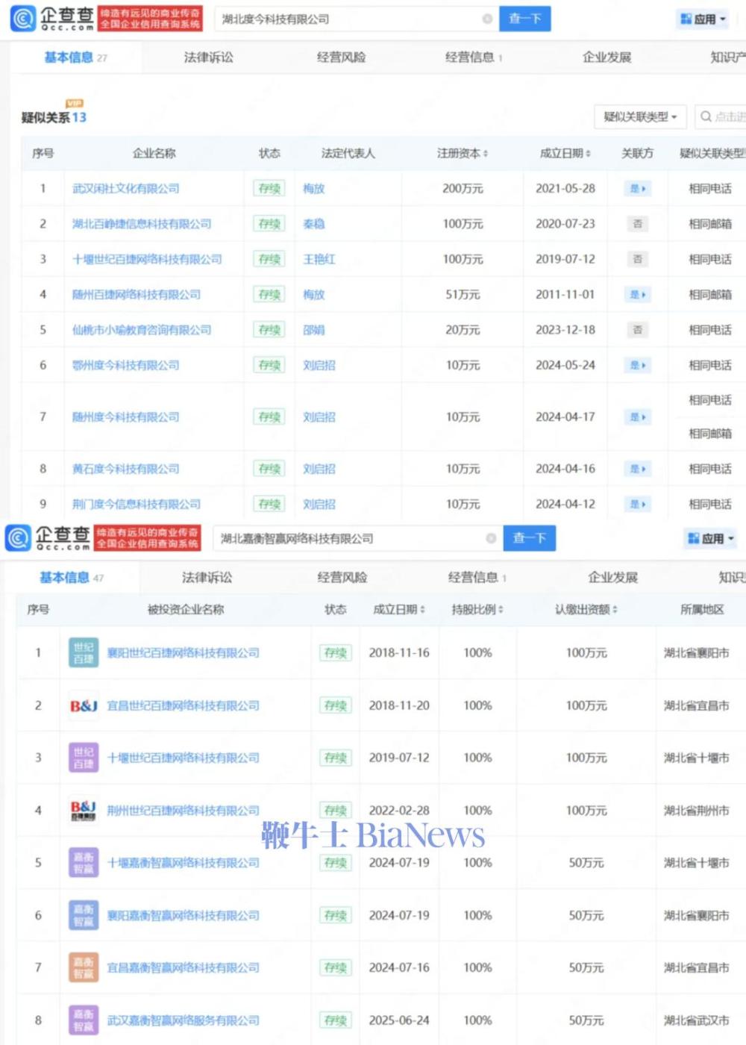Open legal representative 秦稳
The image size is (746, 1045).
click(314, 224)
